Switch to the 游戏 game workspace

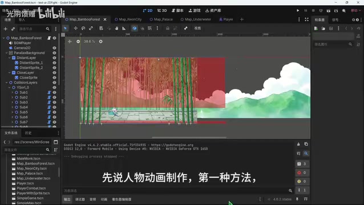tap(195, 10)
